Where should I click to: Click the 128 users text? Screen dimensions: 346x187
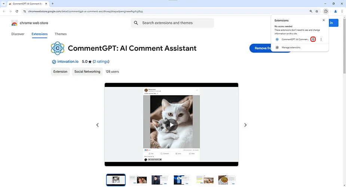[112, 72]
